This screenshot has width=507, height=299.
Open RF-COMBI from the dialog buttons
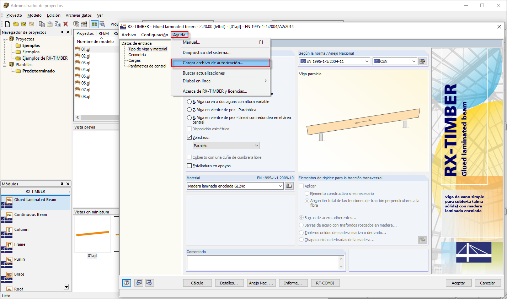tap(325, 283)
